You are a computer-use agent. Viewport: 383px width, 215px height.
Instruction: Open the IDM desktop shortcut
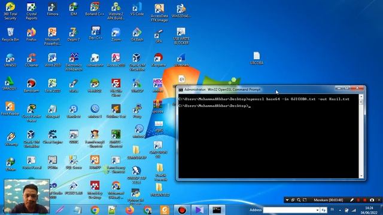[x=74, y=10]
